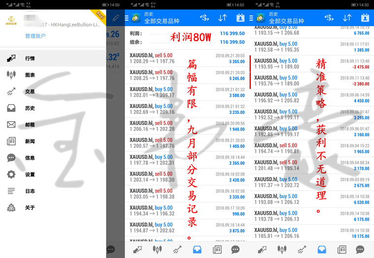Open 信息 chat bubble icon in drawer
This screenshot has width=374, height=258.
click(x=11, y=158)
